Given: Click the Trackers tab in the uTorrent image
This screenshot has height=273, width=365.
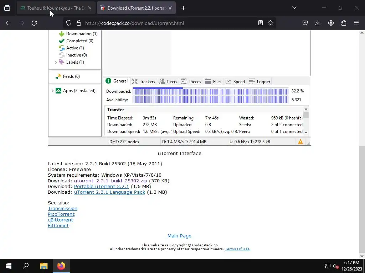Looking at the screenshot, I should 144,82.
